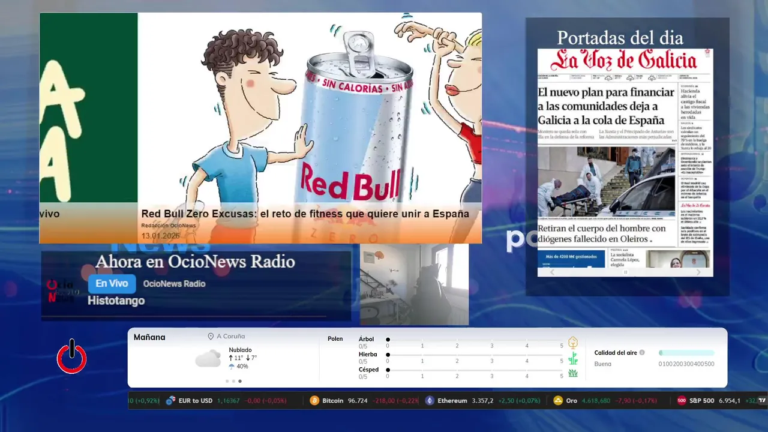Click the Redacción OcioNews byline
The width and height of the screenshot is (768, 432).
coord(169,226)
